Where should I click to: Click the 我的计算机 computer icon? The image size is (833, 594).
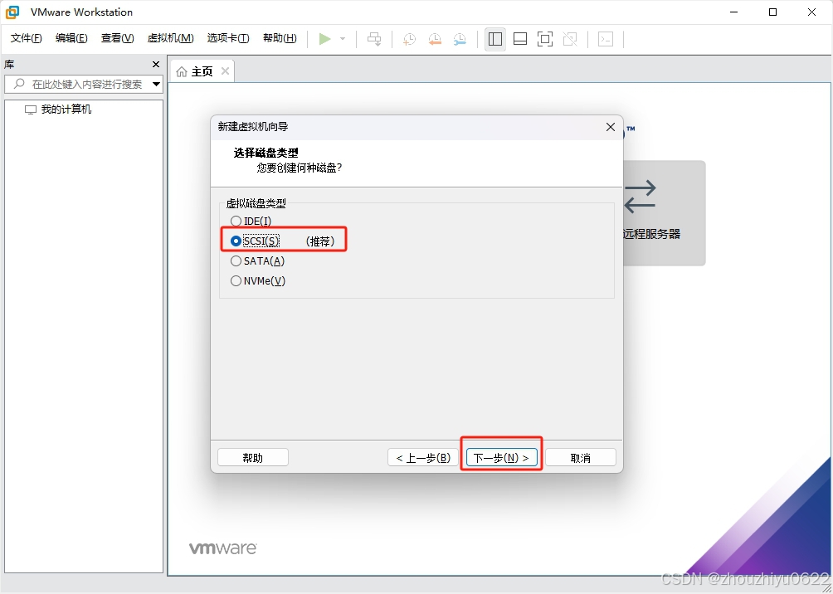[x=31, y=110]
